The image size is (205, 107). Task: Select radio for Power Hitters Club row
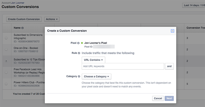[6, 84]
